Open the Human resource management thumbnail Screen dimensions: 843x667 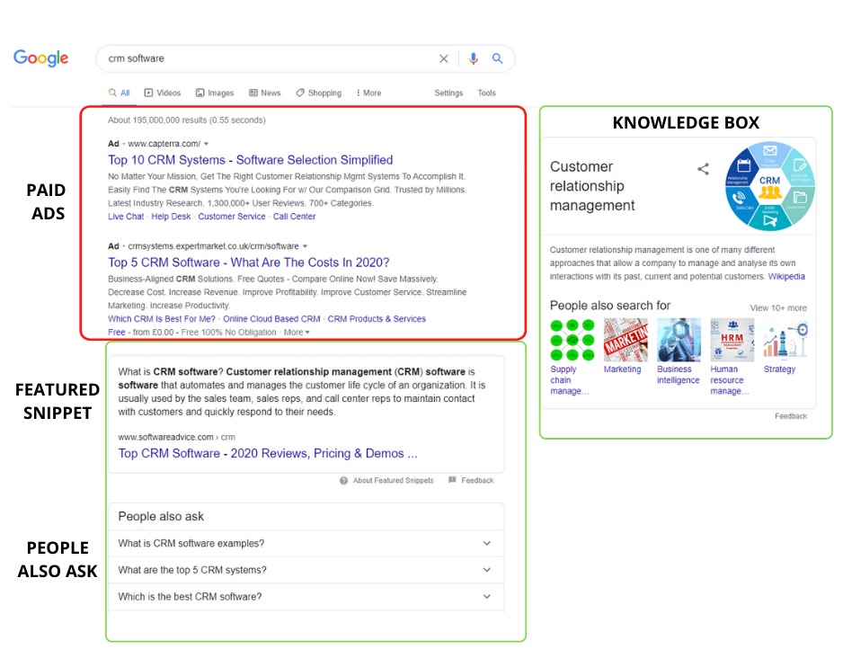click(732, 340)
